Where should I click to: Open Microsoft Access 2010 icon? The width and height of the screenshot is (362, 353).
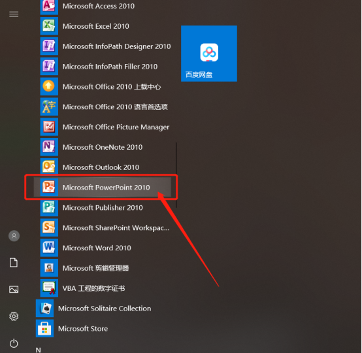(x=49, y=7)
